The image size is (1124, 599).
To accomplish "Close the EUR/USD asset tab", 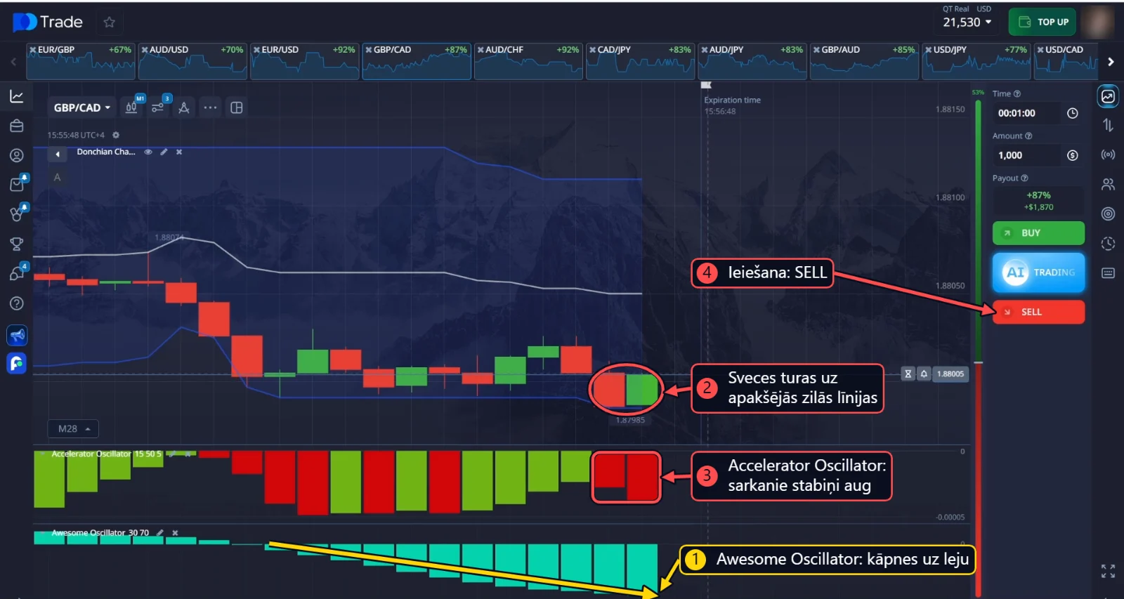I will coord(256,50).
